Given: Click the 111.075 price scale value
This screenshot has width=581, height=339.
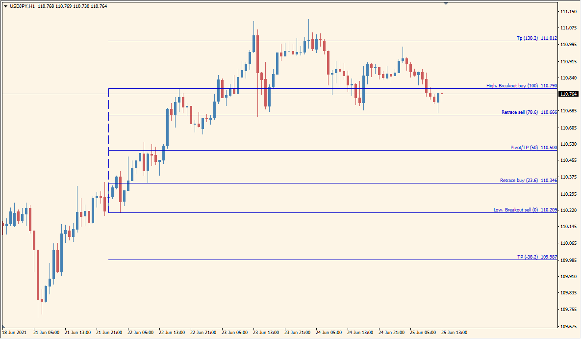Looking at the screenshot, I should pyautogui.click(x=568, y=28).
